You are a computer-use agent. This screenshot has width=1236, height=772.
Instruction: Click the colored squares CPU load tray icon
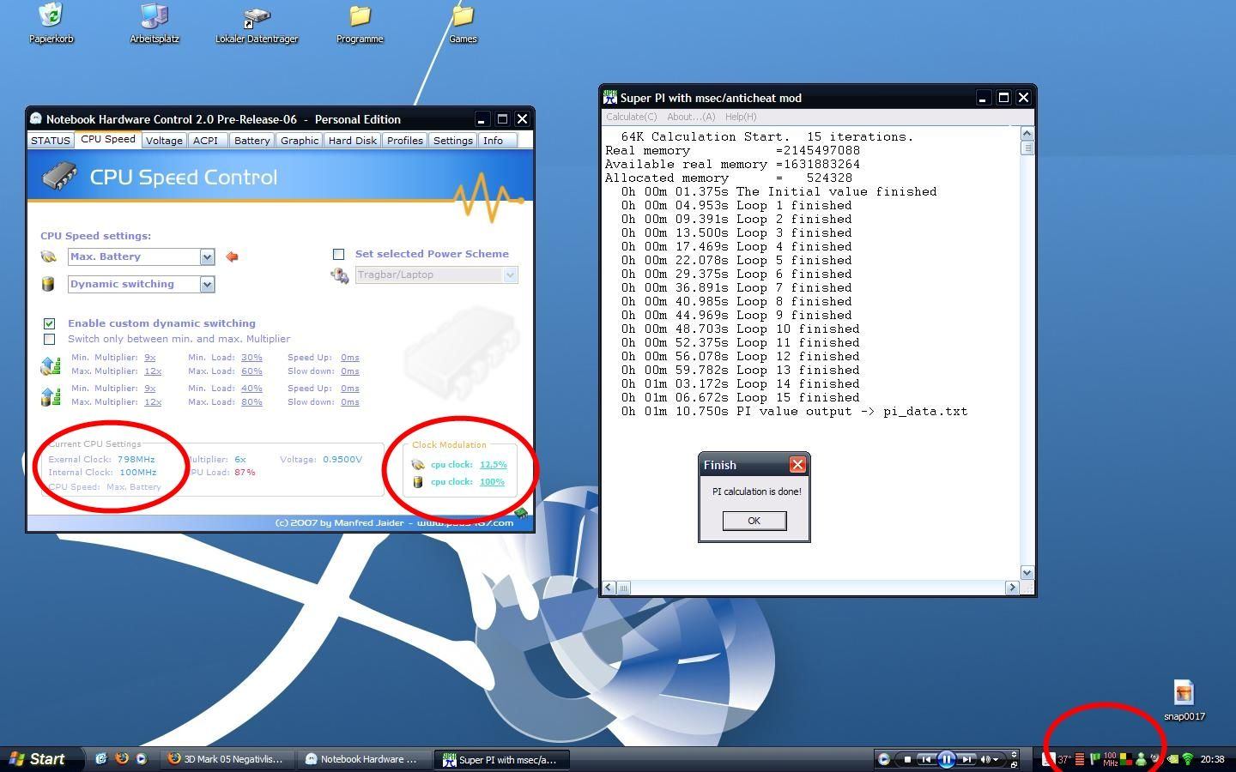point(1126,759)
